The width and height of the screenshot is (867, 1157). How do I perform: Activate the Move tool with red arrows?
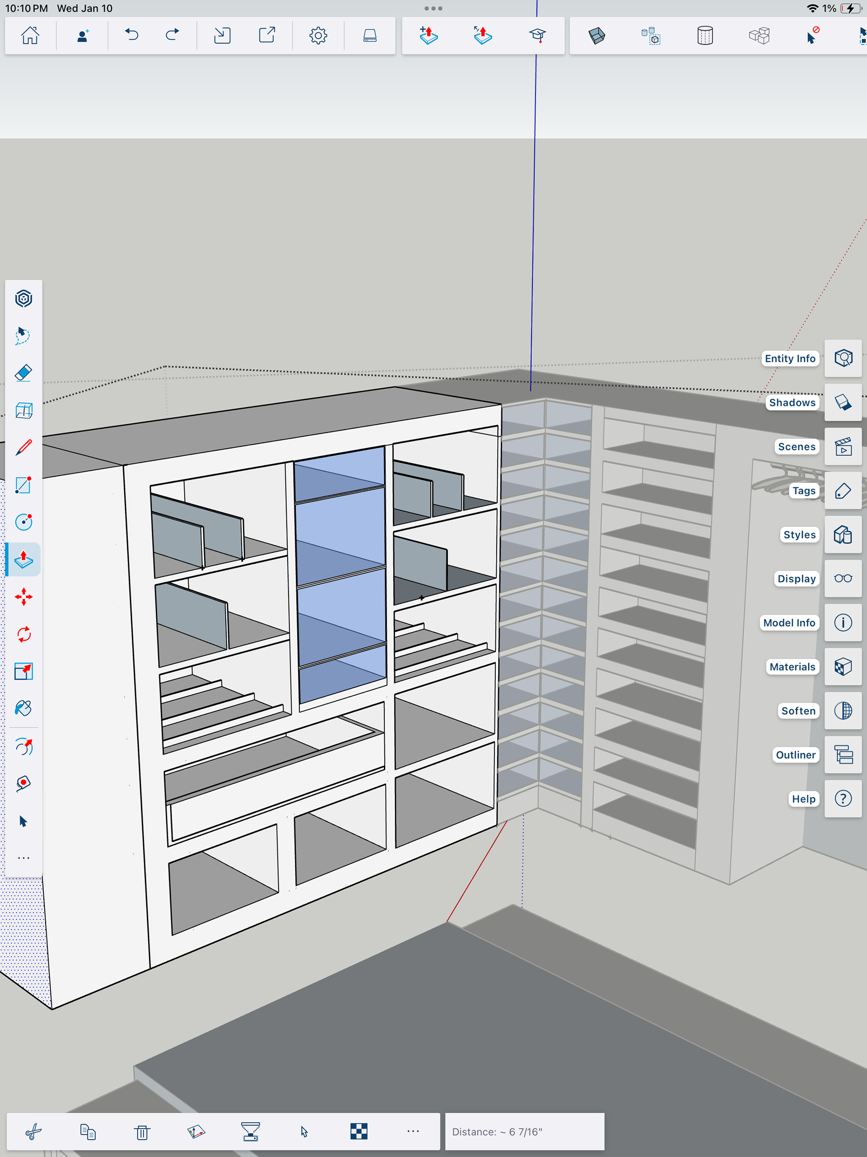click(x=23, y=597)
